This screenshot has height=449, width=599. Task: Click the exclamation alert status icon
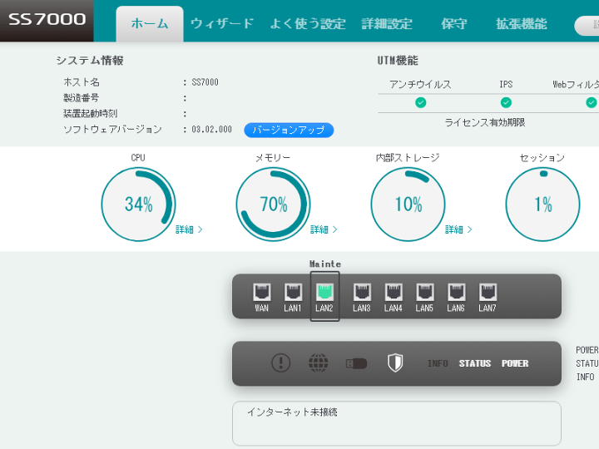click(x=281, y=363)
